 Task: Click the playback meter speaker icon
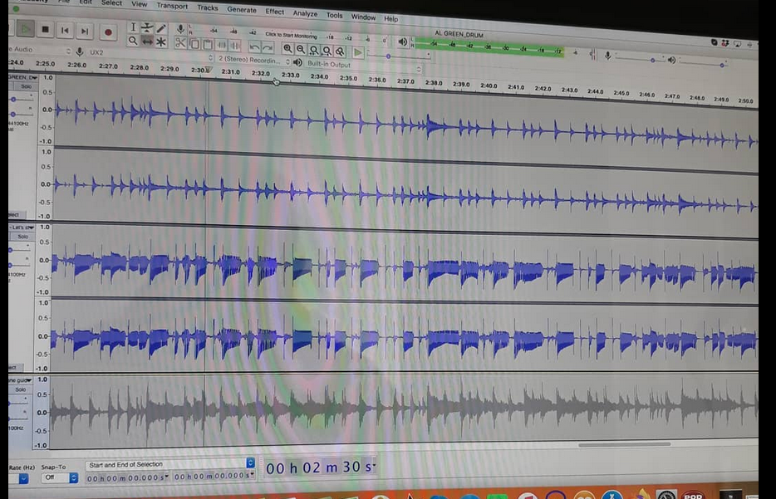click(x=402, y=42)
